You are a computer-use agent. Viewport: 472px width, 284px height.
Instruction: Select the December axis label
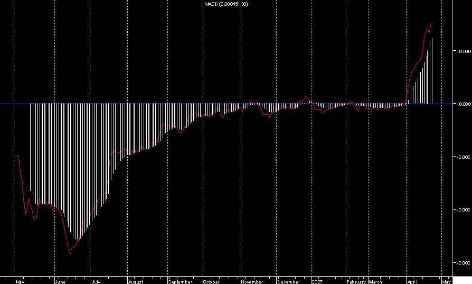click(x=288, y=282)
